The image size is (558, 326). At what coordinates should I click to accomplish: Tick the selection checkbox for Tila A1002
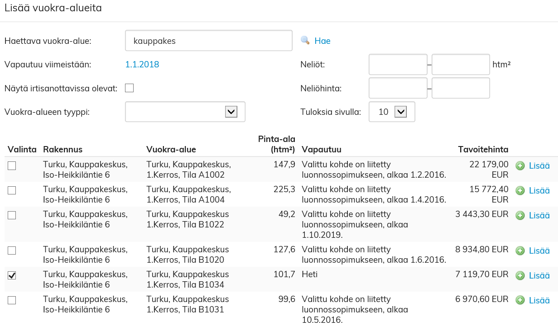pyautogui.click(x=12, y=166)
